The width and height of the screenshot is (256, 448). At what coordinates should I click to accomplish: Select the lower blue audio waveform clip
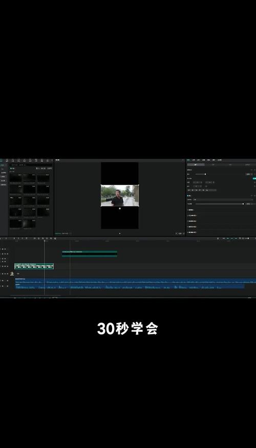(x=130, y=286)
